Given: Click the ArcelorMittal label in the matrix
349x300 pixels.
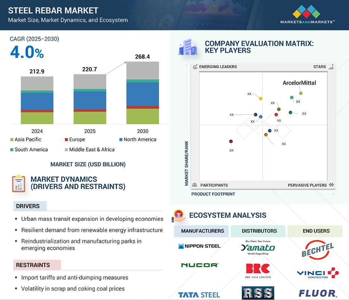Looking at the screenshot, I should pos(299,83).
